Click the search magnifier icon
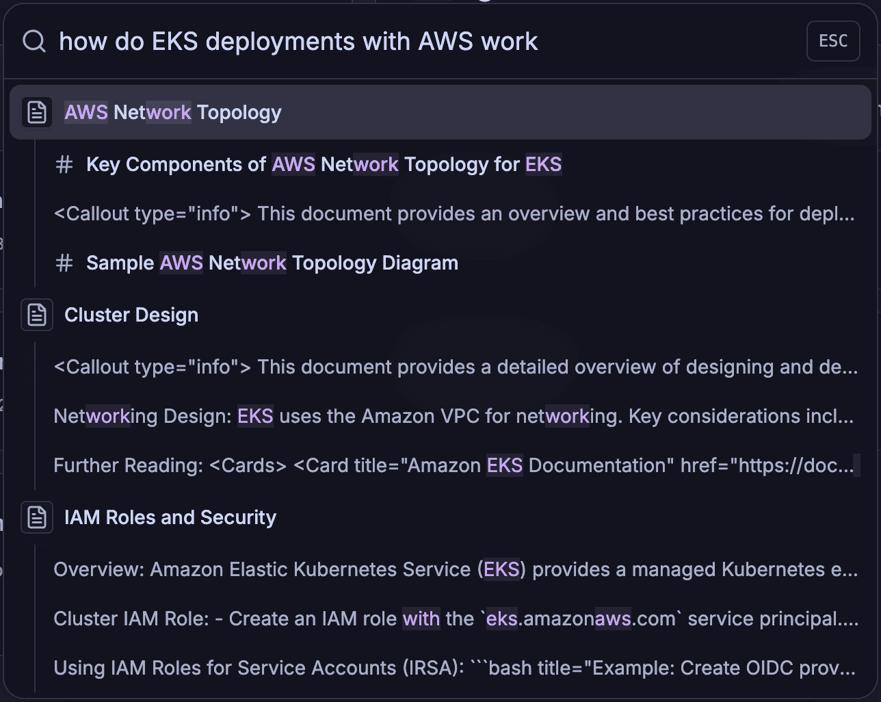The image size is (881, 702). (x=34, y=42)
